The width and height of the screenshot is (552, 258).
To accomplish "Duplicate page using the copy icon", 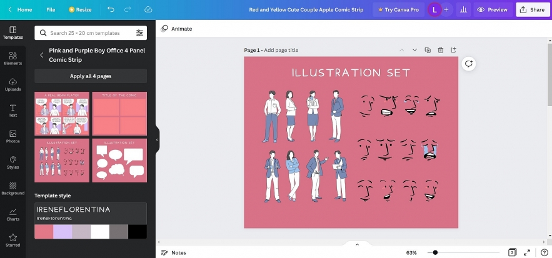I will [428, 50].
